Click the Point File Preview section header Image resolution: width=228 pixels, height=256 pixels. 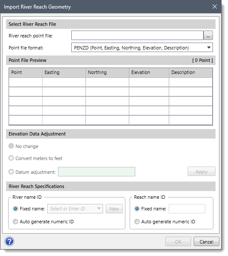coord(111,60)
